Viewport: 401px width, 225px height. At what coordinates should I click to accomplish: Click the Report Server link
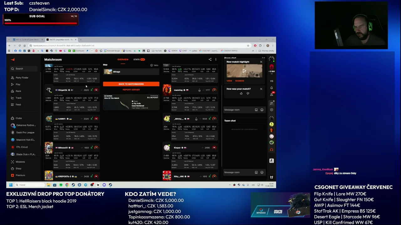point(131,90)
